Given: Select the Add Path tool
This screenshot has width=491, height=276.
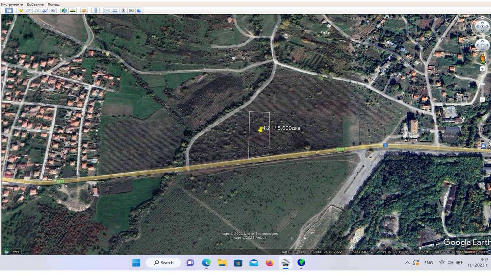Looking at the screenshot, I should 37,11.
